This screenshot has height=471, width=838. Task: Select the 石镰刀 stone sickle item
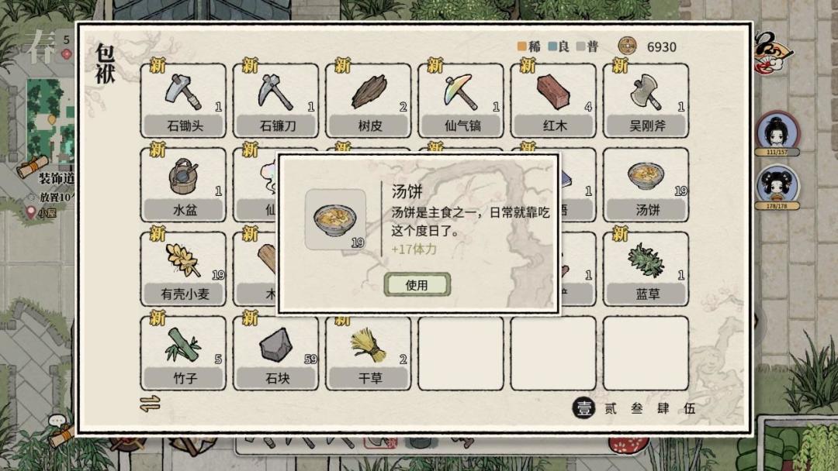click(x=275, y=100)
